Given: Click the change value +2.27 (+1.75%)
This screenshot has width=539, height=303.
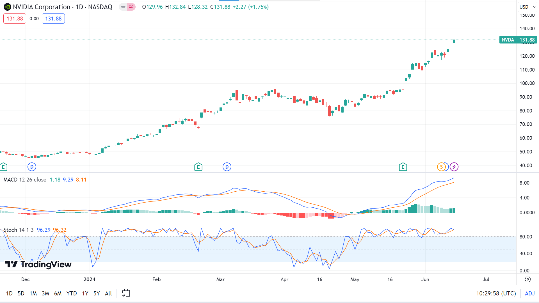Looking at the screenshot, I should 251,7.
